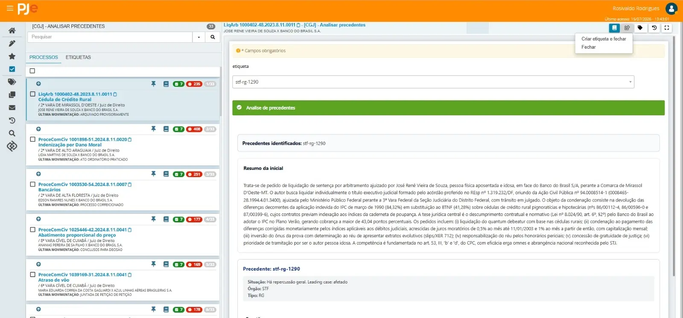Open process link ProceComCiv 1039169-31.2024.8.11.0041
The image size is (683, 318).
[x=83, y=275]
